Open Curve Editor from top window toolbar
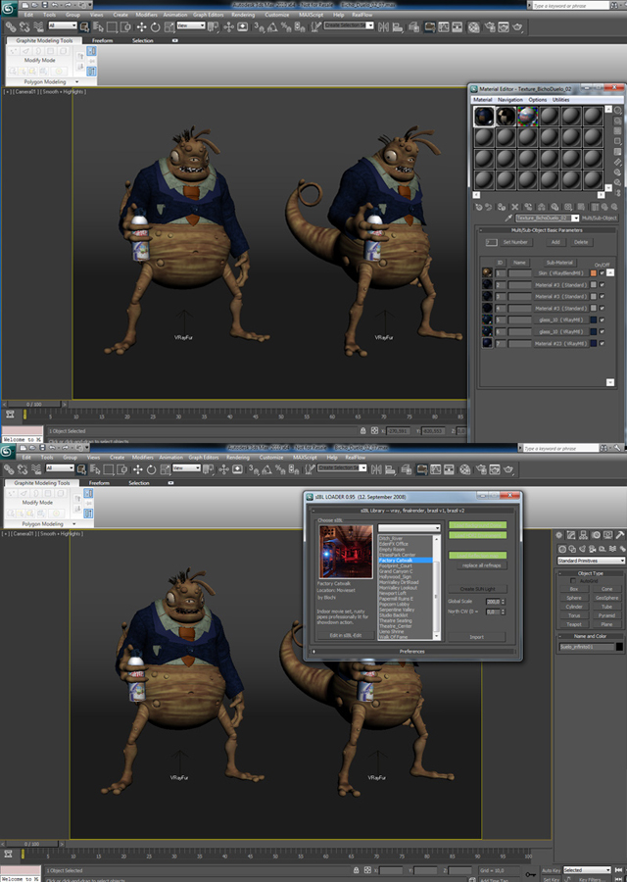This screenshot has width=627, height=882. click(x=444, y=26)
